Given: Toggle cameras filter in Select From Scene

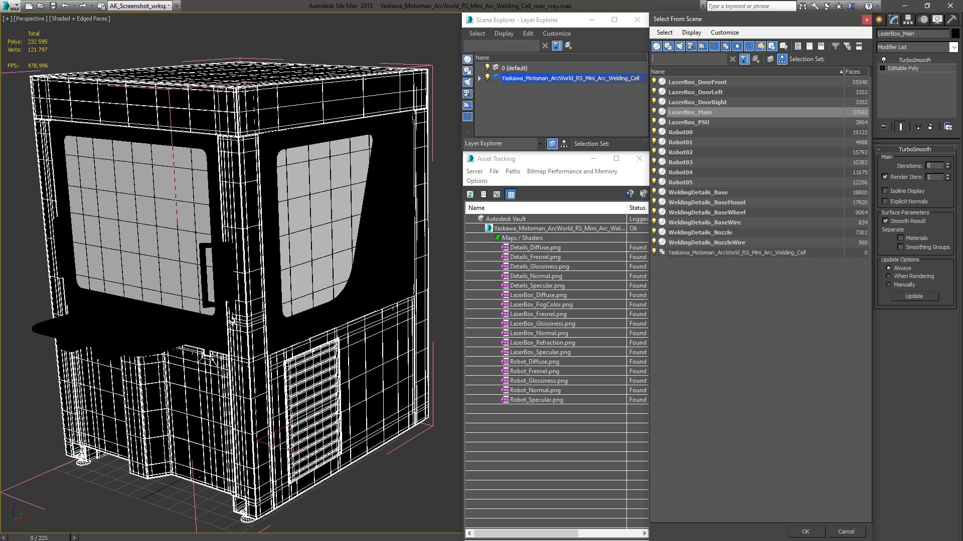Looking at the screenshot, I should tap(691, 46).
